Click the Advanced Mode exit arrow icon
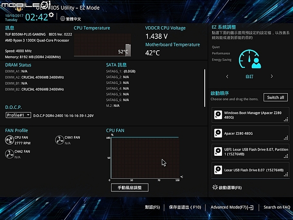Image resolution: width=293 pixels, height=220 pixels. pyautogui.click(x=251, y=207)
